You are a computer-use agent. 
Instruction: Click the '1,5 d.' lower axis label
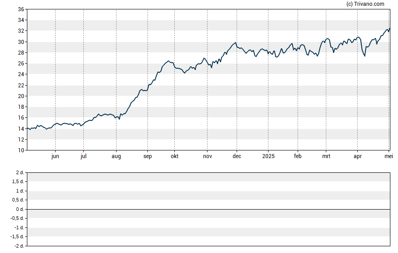tap(18, 181)
